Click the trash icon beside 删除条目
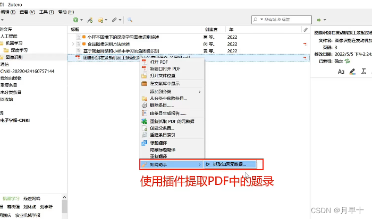The width and height of the screenshot is (372, 219). pos(144,106)
